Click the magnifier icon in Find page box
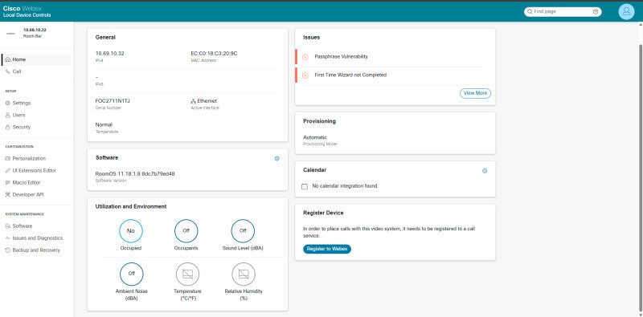 [530, 12]
